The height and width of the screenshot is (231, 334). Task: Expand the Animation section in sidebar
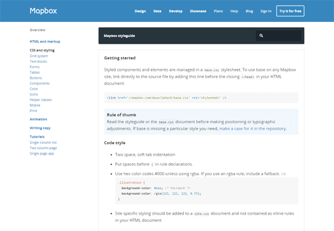[x=38, y=119]
